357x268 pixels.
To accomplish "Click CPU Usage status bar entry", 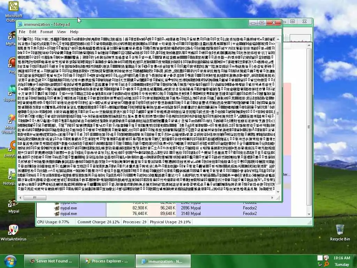I will pyautogui.click(x=53, y=222).
